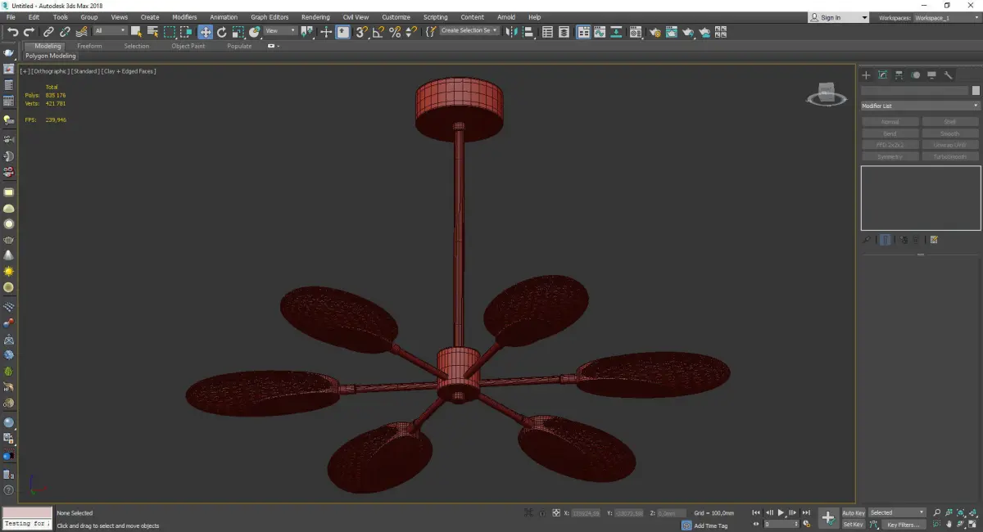Toggle the Spinner Snap button
The height and width of the screenshot is (532, 983).
click(x=411, y=32)
